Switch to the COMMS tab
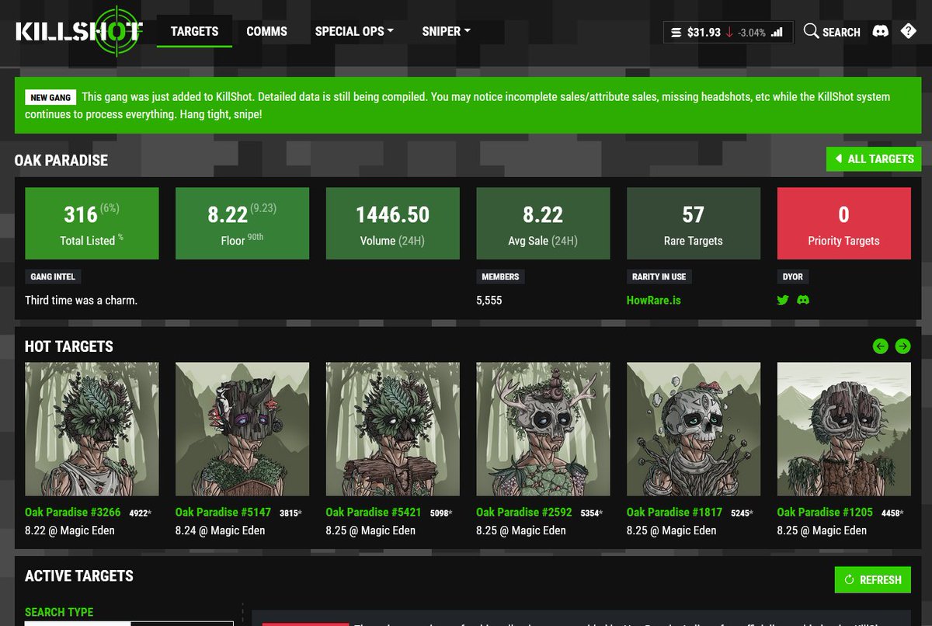This screenshot has width=932, height=626. pyautogui.click(x=266, y=31)
